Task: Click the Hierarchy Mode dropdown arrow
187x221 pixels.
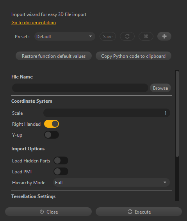Action: [x=165, y=182]
